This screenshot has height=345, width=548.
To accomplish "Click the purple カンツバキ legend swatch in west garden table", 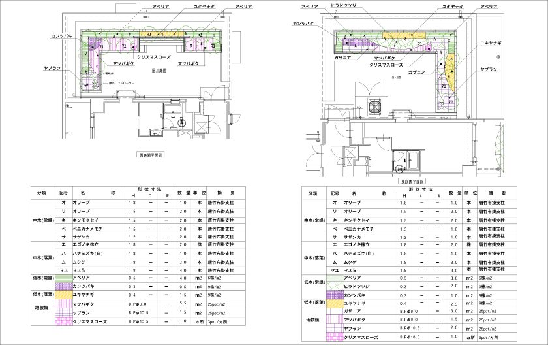I will click(x=64, y=286).
